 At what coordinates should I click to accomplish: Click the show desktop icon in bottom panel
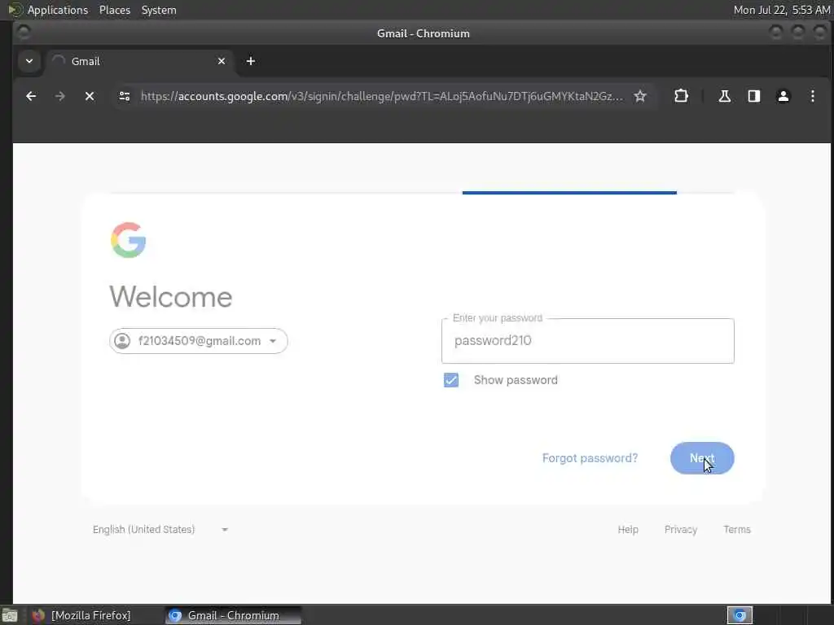(10, 616)
